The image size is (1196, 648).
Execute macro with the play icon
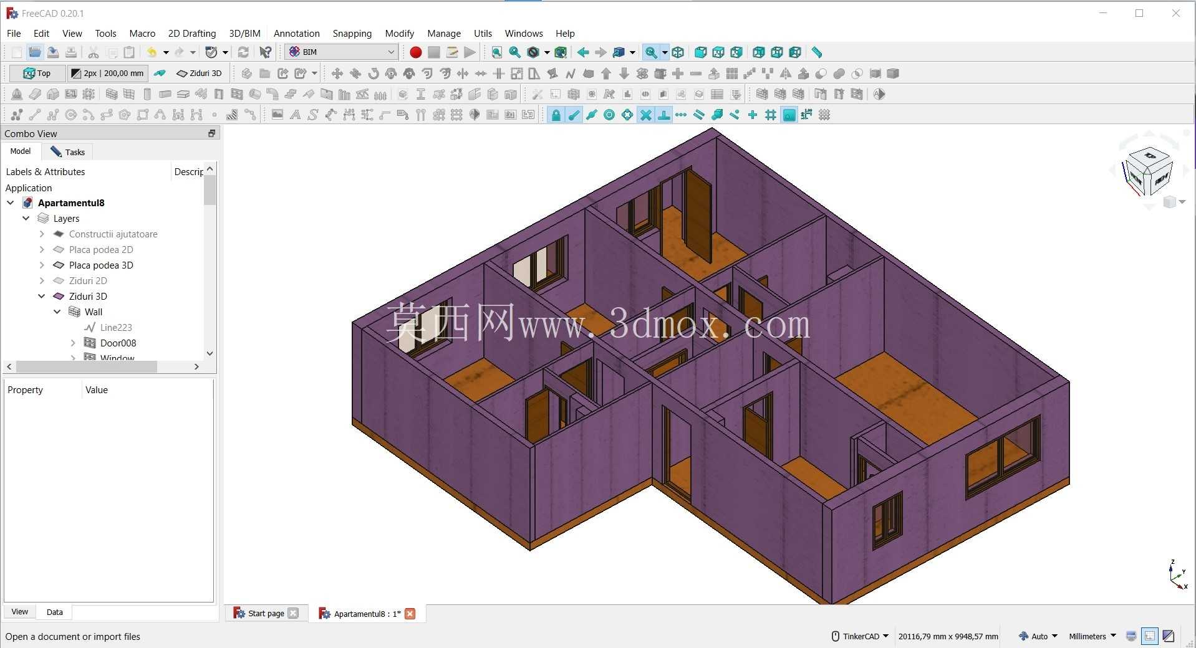click(x=470, y=52)
